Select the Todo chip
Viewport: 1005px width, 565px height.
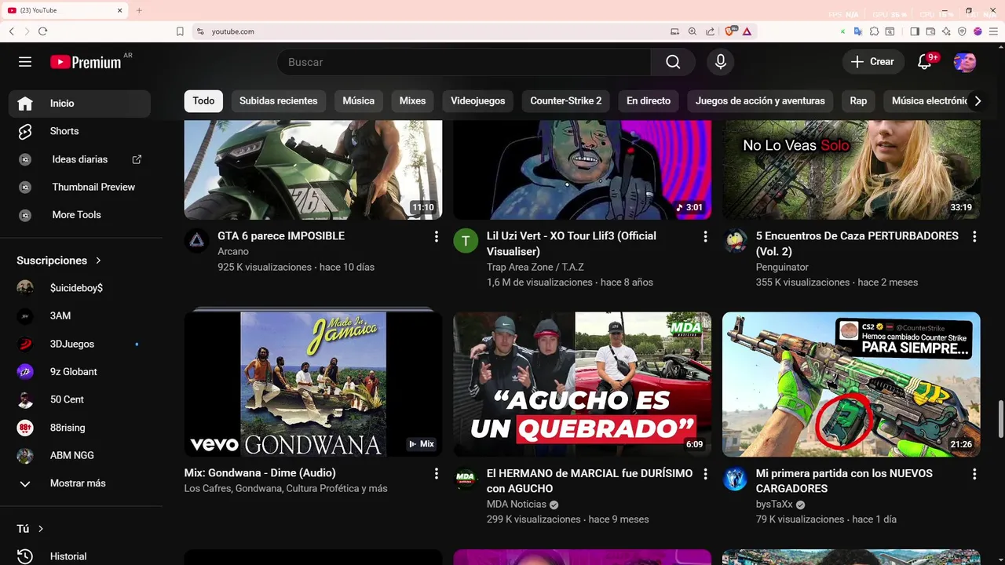pos(203,101)
